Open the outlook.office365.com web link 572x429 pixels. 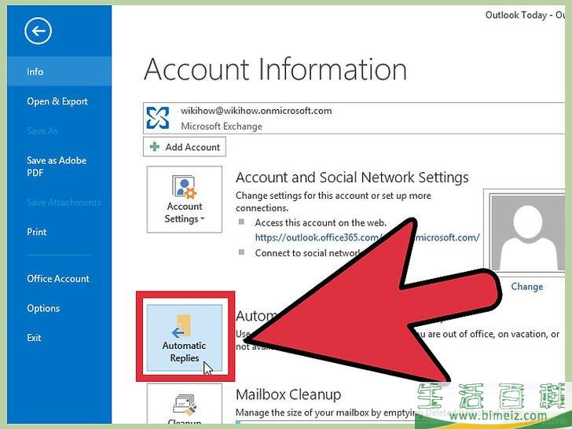point(367,237)
